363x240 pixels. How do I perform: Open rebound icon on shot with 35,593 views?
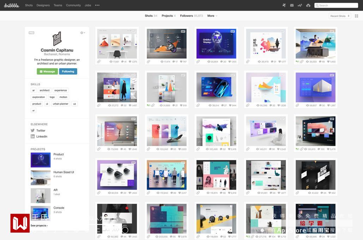point(297,62)
